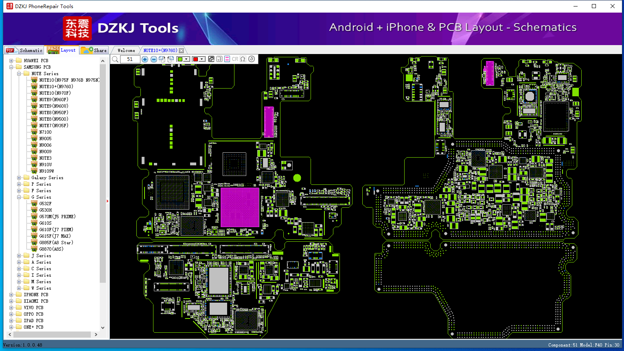The image size is (624, 351).
Task: Click the tree panel's scroll-down arrow
Action: (103, 327)
